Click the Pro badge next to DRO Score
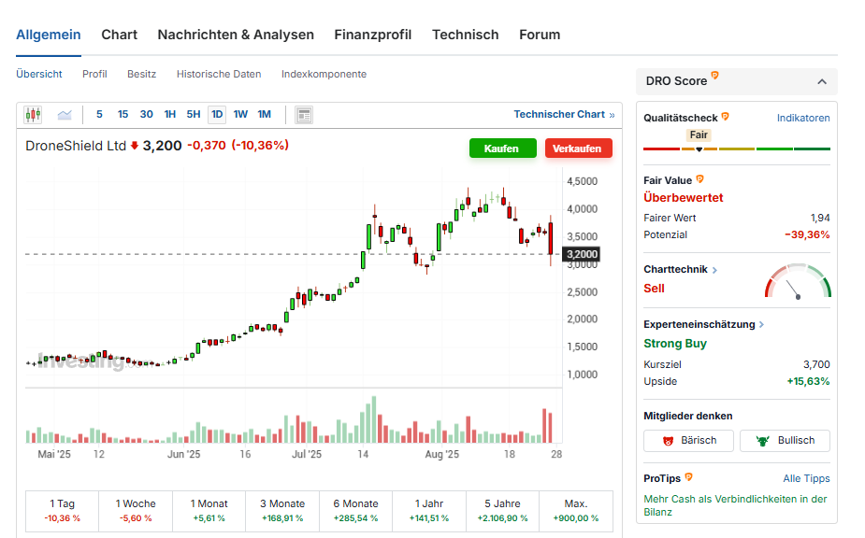This screenshot has width=865, height=538. tap(715, 77)
